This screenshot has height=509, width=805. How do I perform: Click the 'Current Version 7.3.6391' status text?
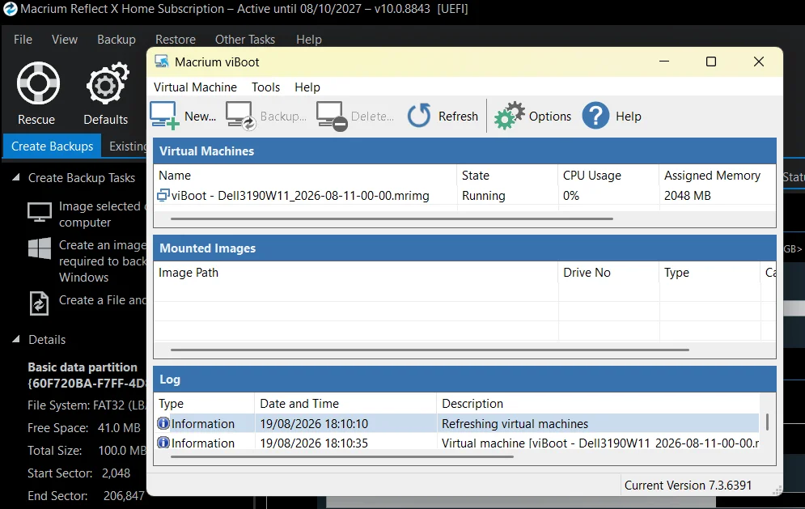click(x=688, y=485)
